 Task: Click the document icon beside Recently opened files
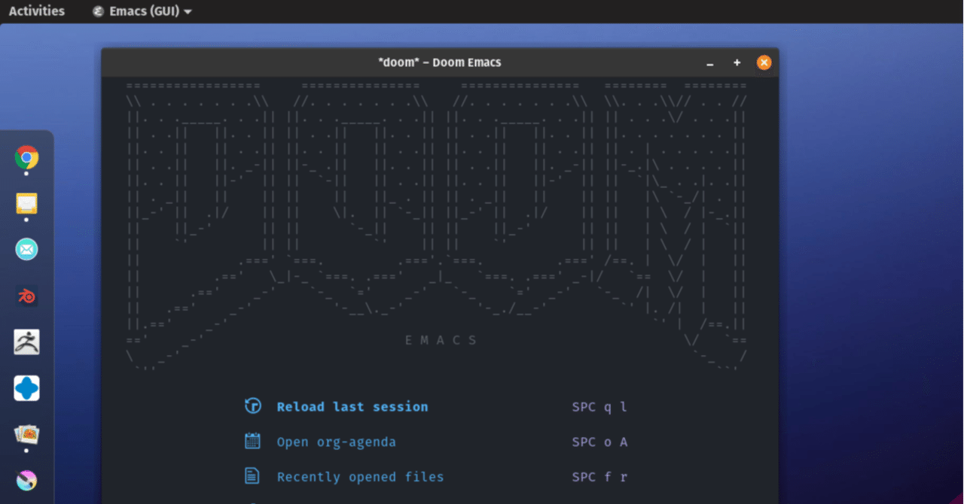253,476
